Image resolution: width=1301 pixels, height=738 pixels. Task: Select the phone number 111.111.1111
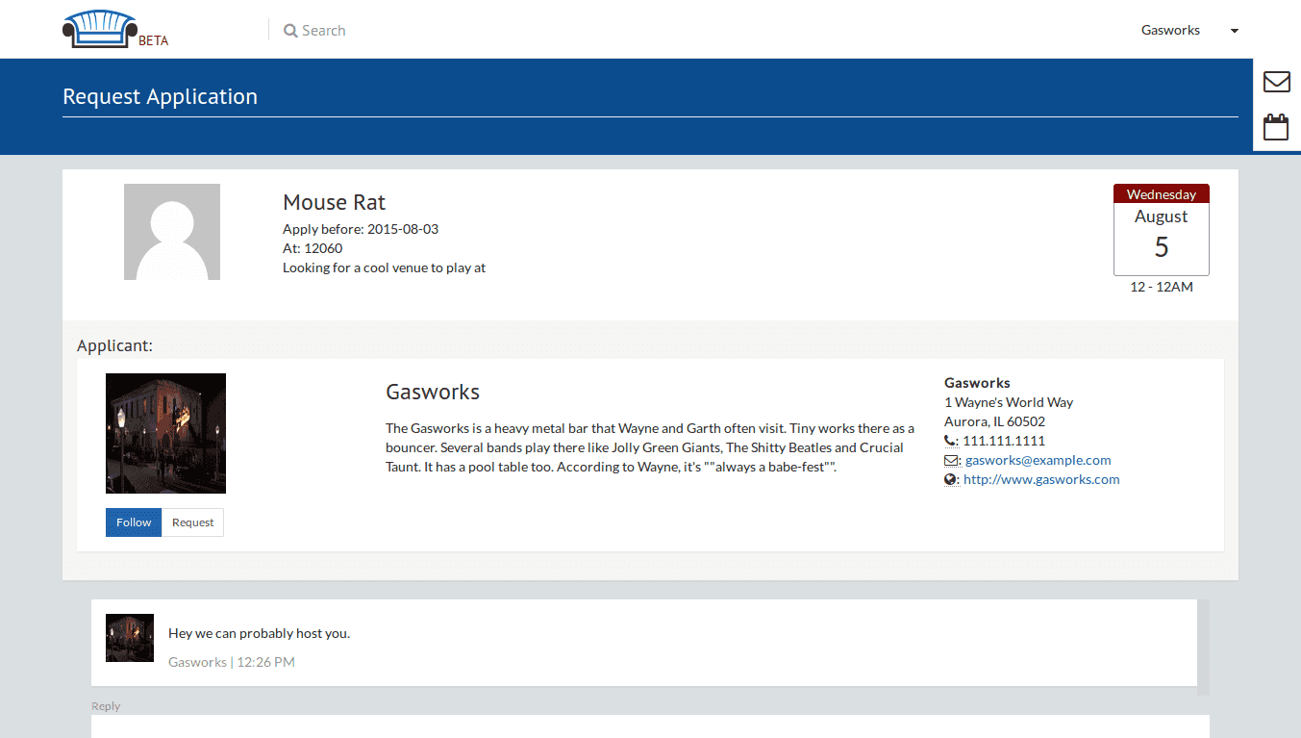(1004, 441)
